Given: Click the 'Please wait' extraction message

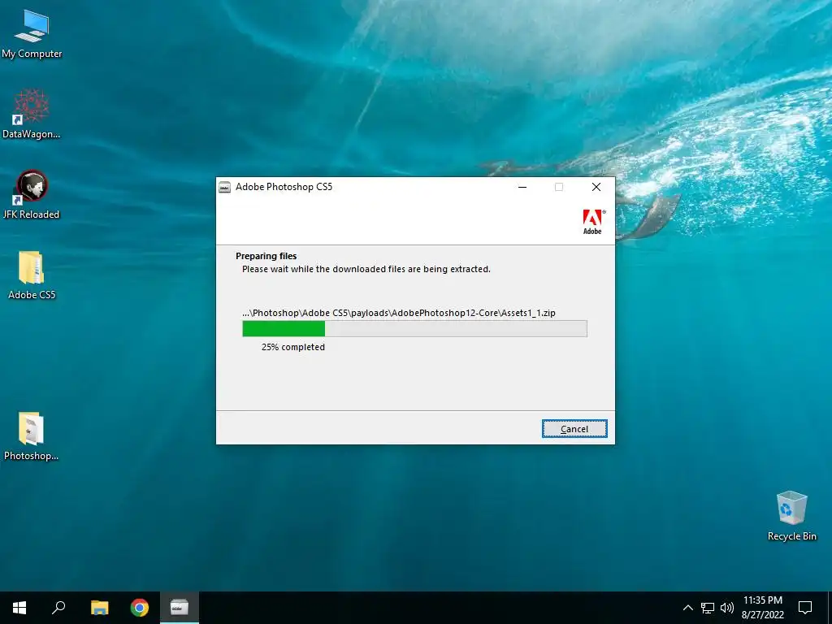Looking at the screenshot, I should pyautogui.click(x=366, y=269).
